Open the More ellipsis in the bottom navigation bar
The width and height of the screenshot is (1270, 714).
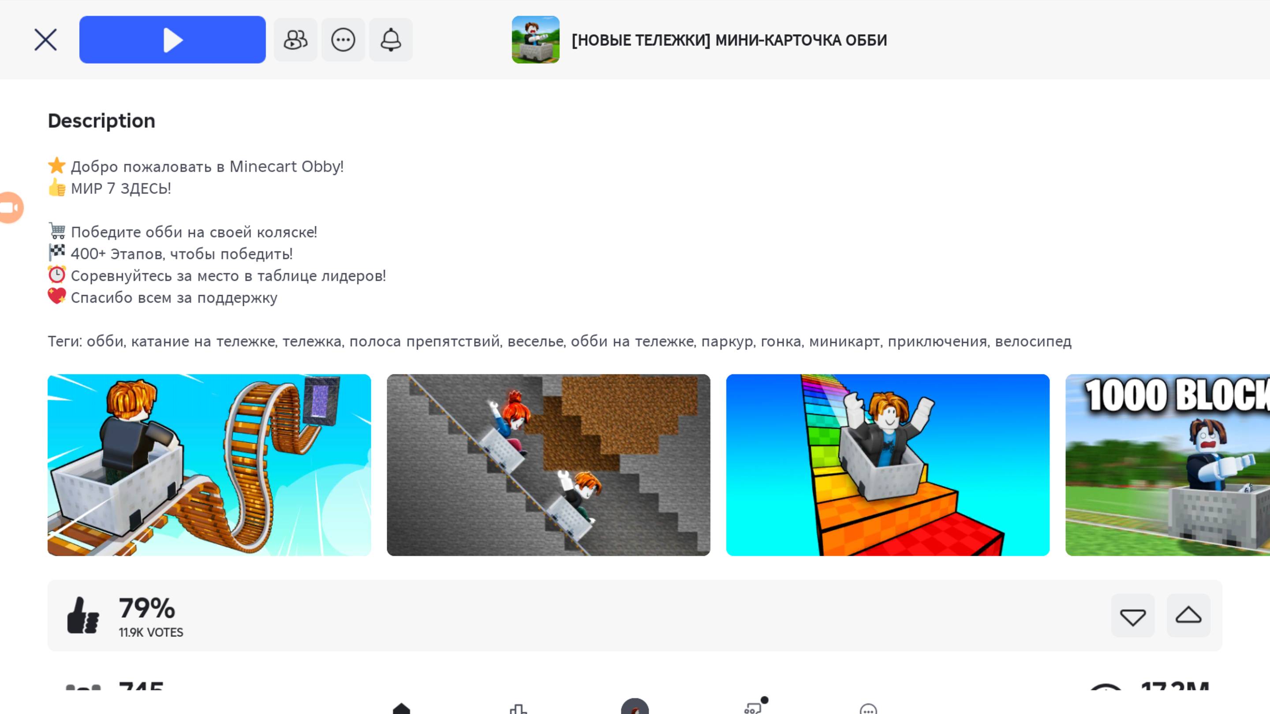click(x=868, y=709)
